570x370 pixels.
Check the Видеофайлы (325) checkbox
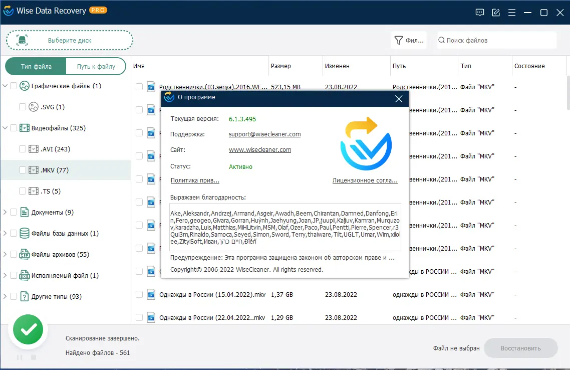click(13, 128)
